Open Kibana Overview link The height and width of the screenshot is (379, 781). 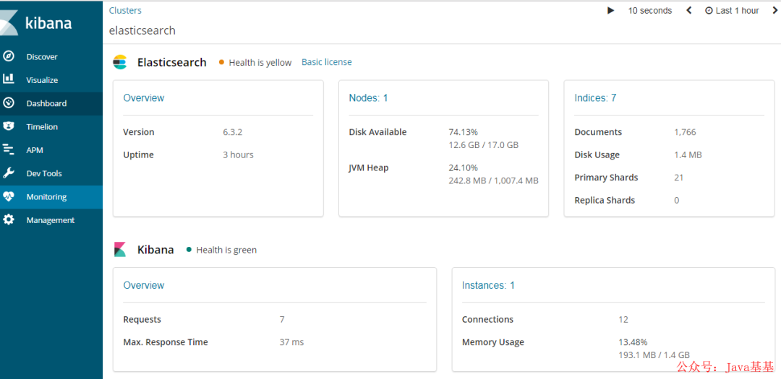point(143,285)
